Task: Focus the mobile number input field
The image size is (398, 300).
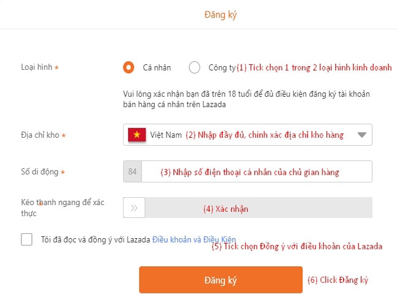Action: coord(256,171)
